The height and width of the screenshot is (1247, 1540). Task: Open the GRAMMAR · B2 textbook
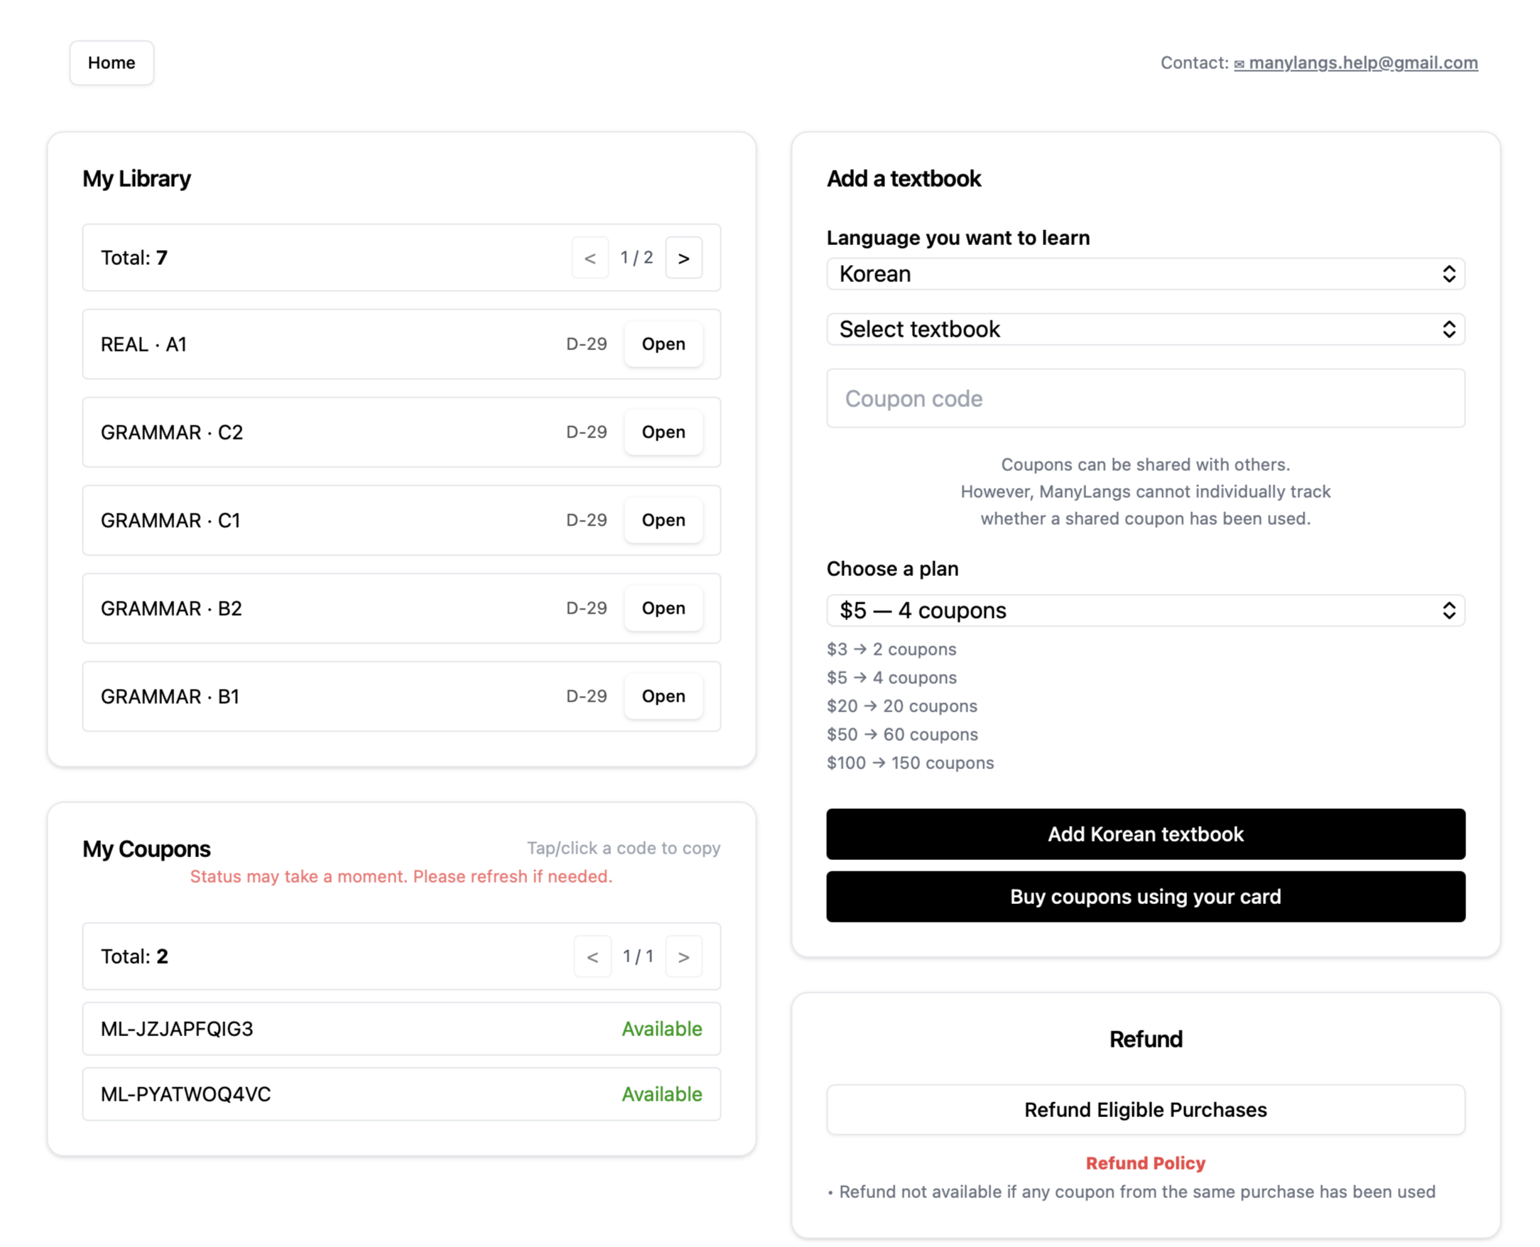[x=663, y=608]
